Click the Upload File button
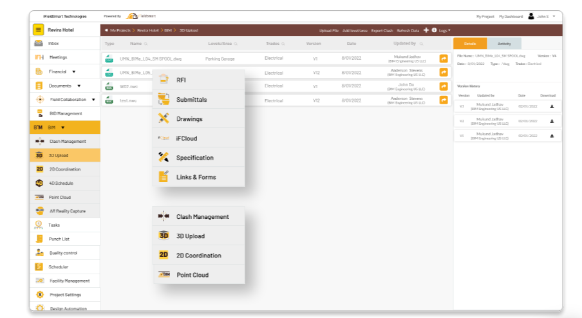 coord(329,31)
